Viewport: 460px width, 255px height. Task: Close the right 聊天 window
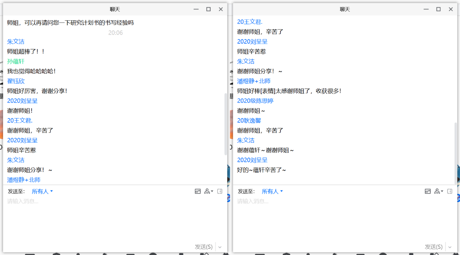tap(451, 9)
